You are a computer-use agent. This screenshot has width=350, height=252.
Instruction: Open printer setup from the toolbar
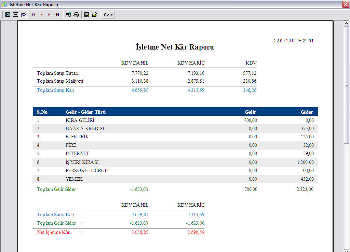click(x=68, y=15)
